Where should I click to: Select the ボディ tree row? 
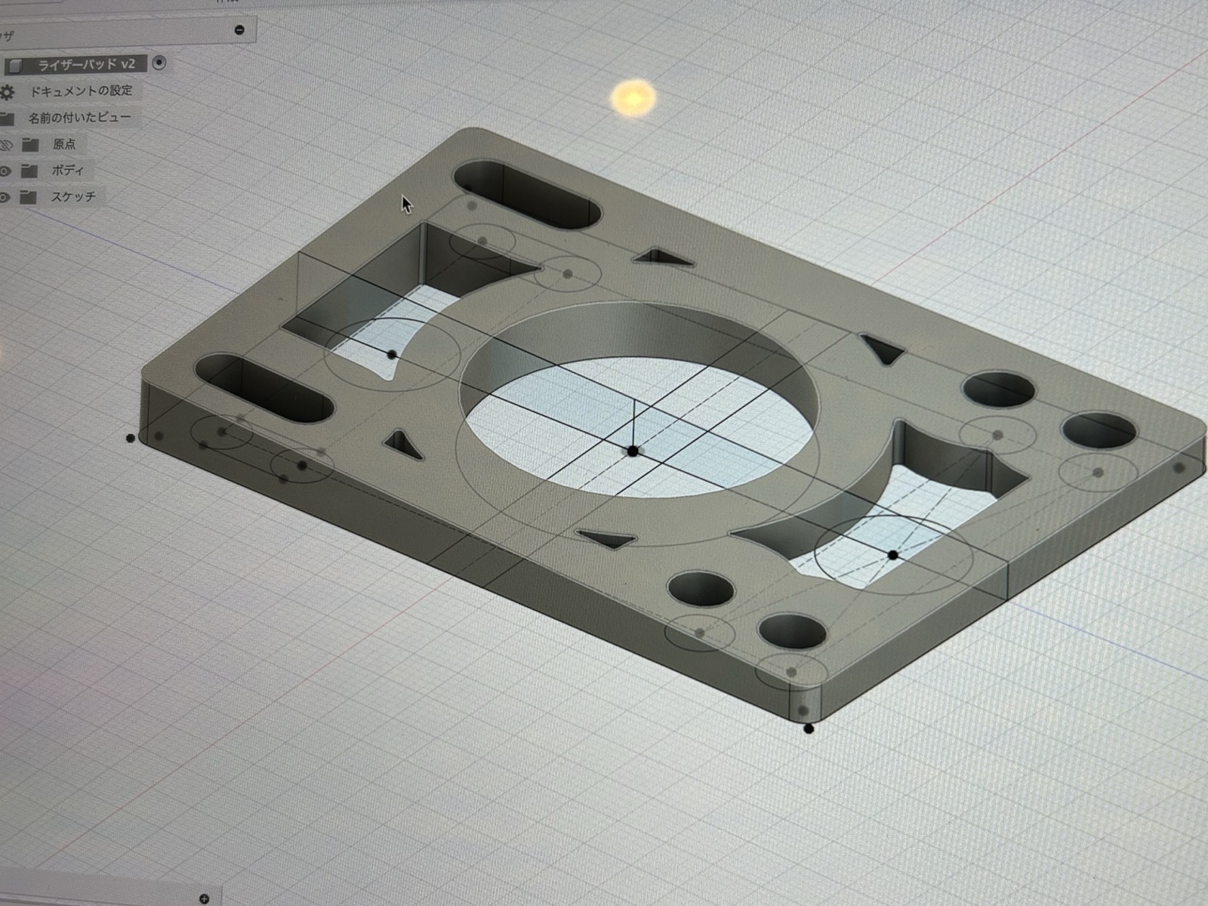tap(67, 170)
